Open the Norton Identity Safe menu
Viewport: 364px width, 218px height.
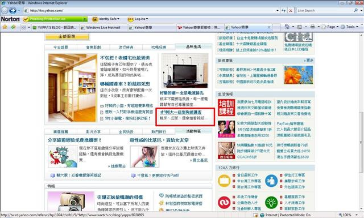106,19
